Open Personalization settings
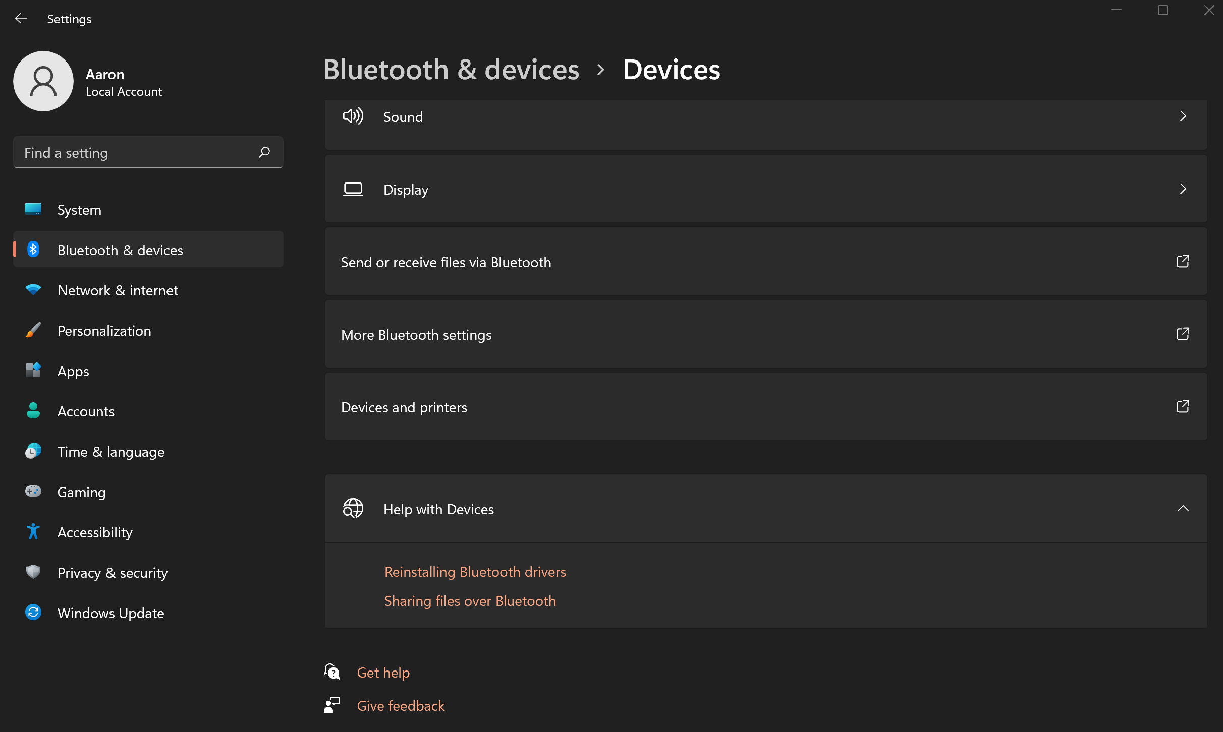 point(148,330)
